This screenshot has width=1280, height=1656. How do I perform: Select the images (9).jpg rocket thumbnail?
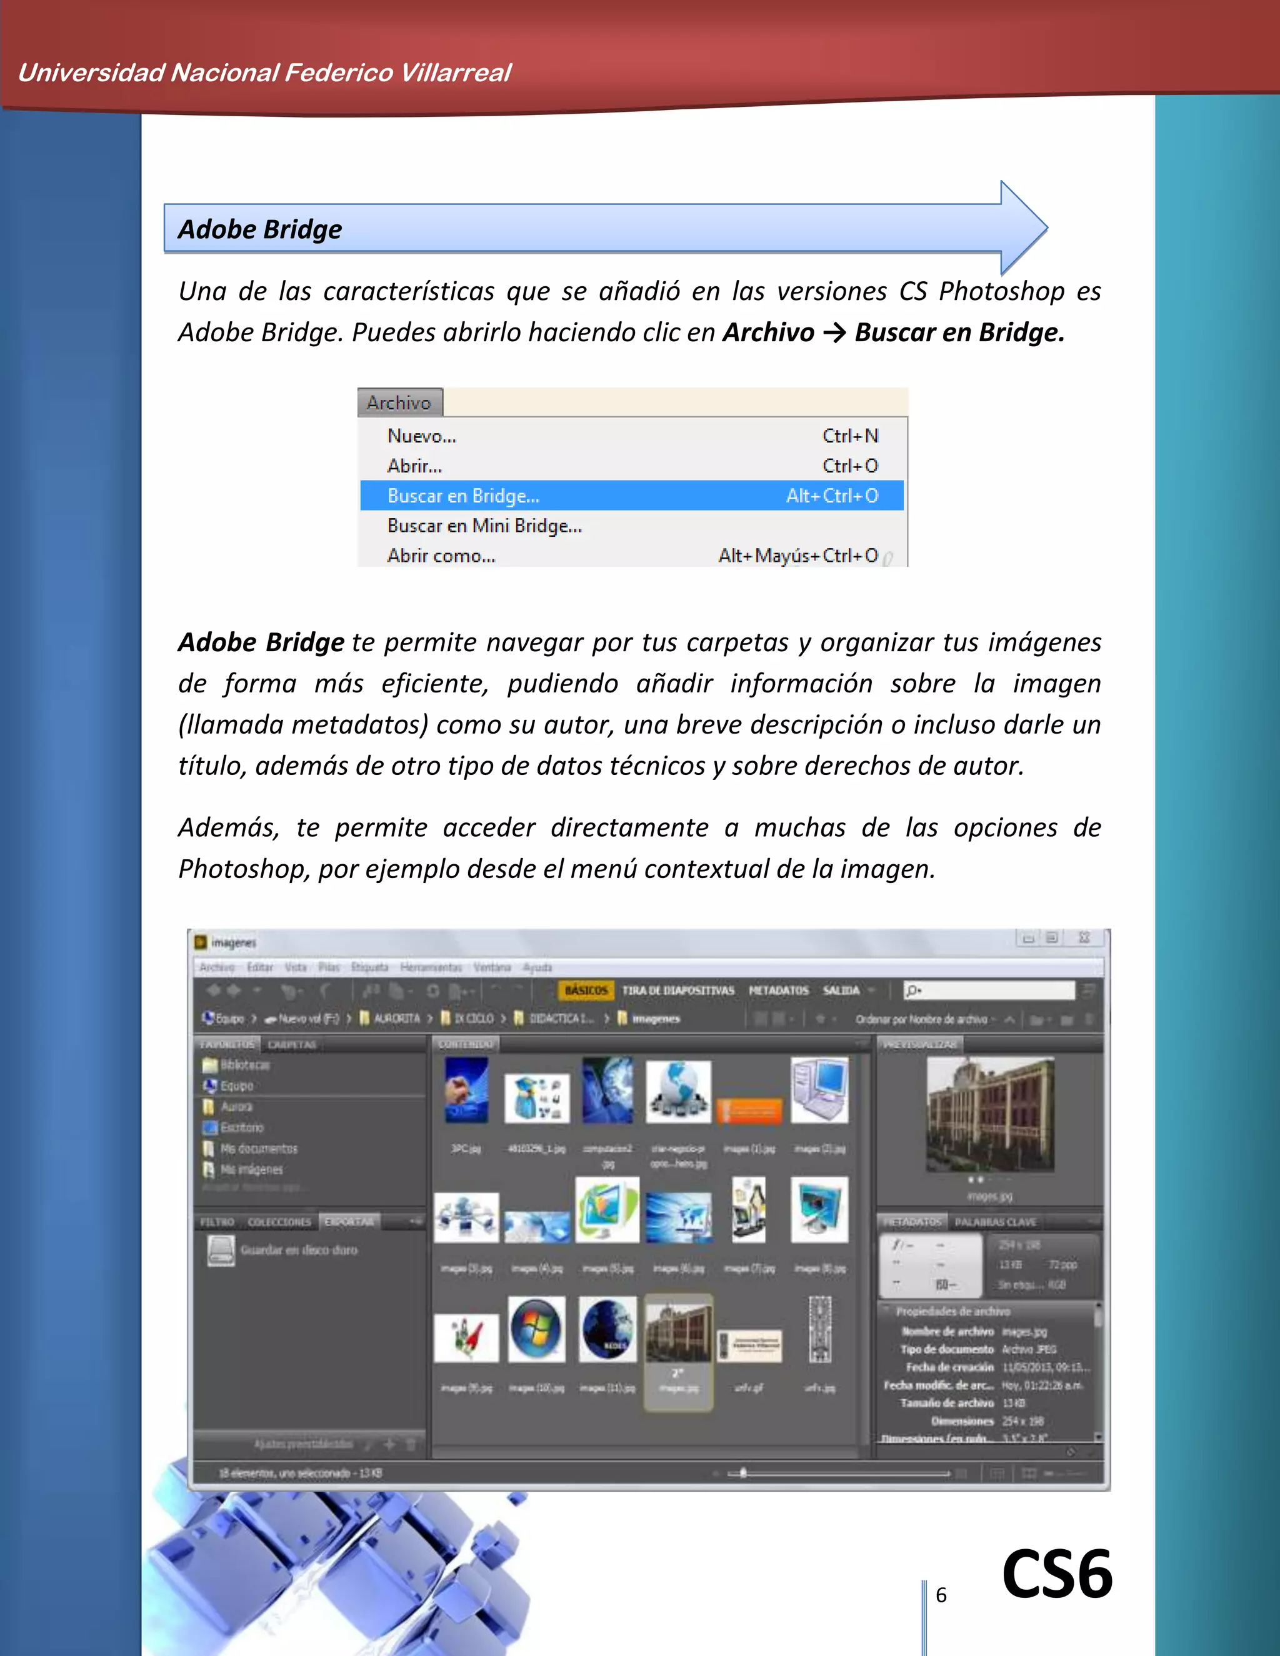pyautogui.click(x=466, y=1339)
